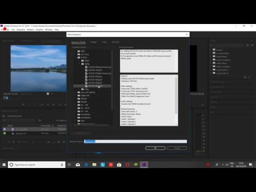Select the AVCHD 1080p30 preset
The width and height of the screenshot is (256, 192).
(95, 80)
